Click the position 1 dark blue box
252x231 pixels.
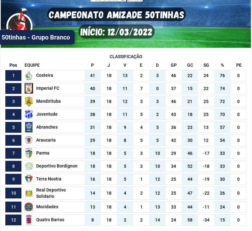[13, 76]
